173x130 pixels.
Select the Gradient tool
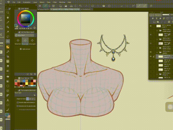8,81
